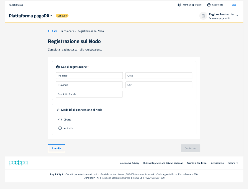Click the Esci link in the top header

click(x=234, y=5)
